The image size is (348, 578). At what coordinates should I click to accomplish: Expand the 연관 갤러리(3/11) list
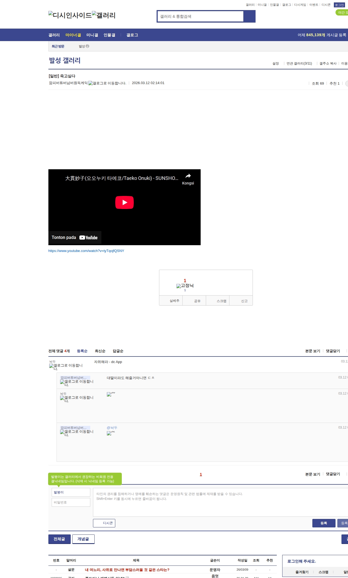299,63
